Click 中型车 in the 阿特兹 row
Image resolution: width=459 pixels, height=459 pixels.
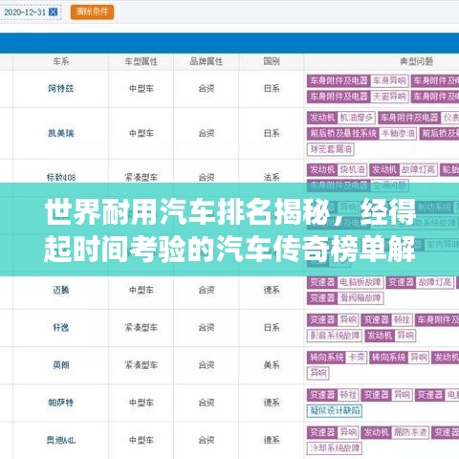[142, 88]
